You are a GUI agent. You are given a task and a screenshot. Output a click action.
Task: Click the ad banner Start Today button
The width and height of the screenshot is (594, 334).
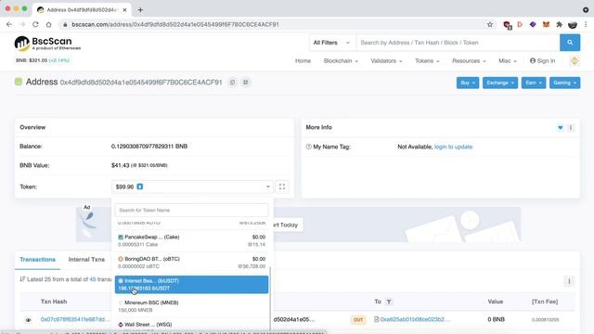[288, 225]
